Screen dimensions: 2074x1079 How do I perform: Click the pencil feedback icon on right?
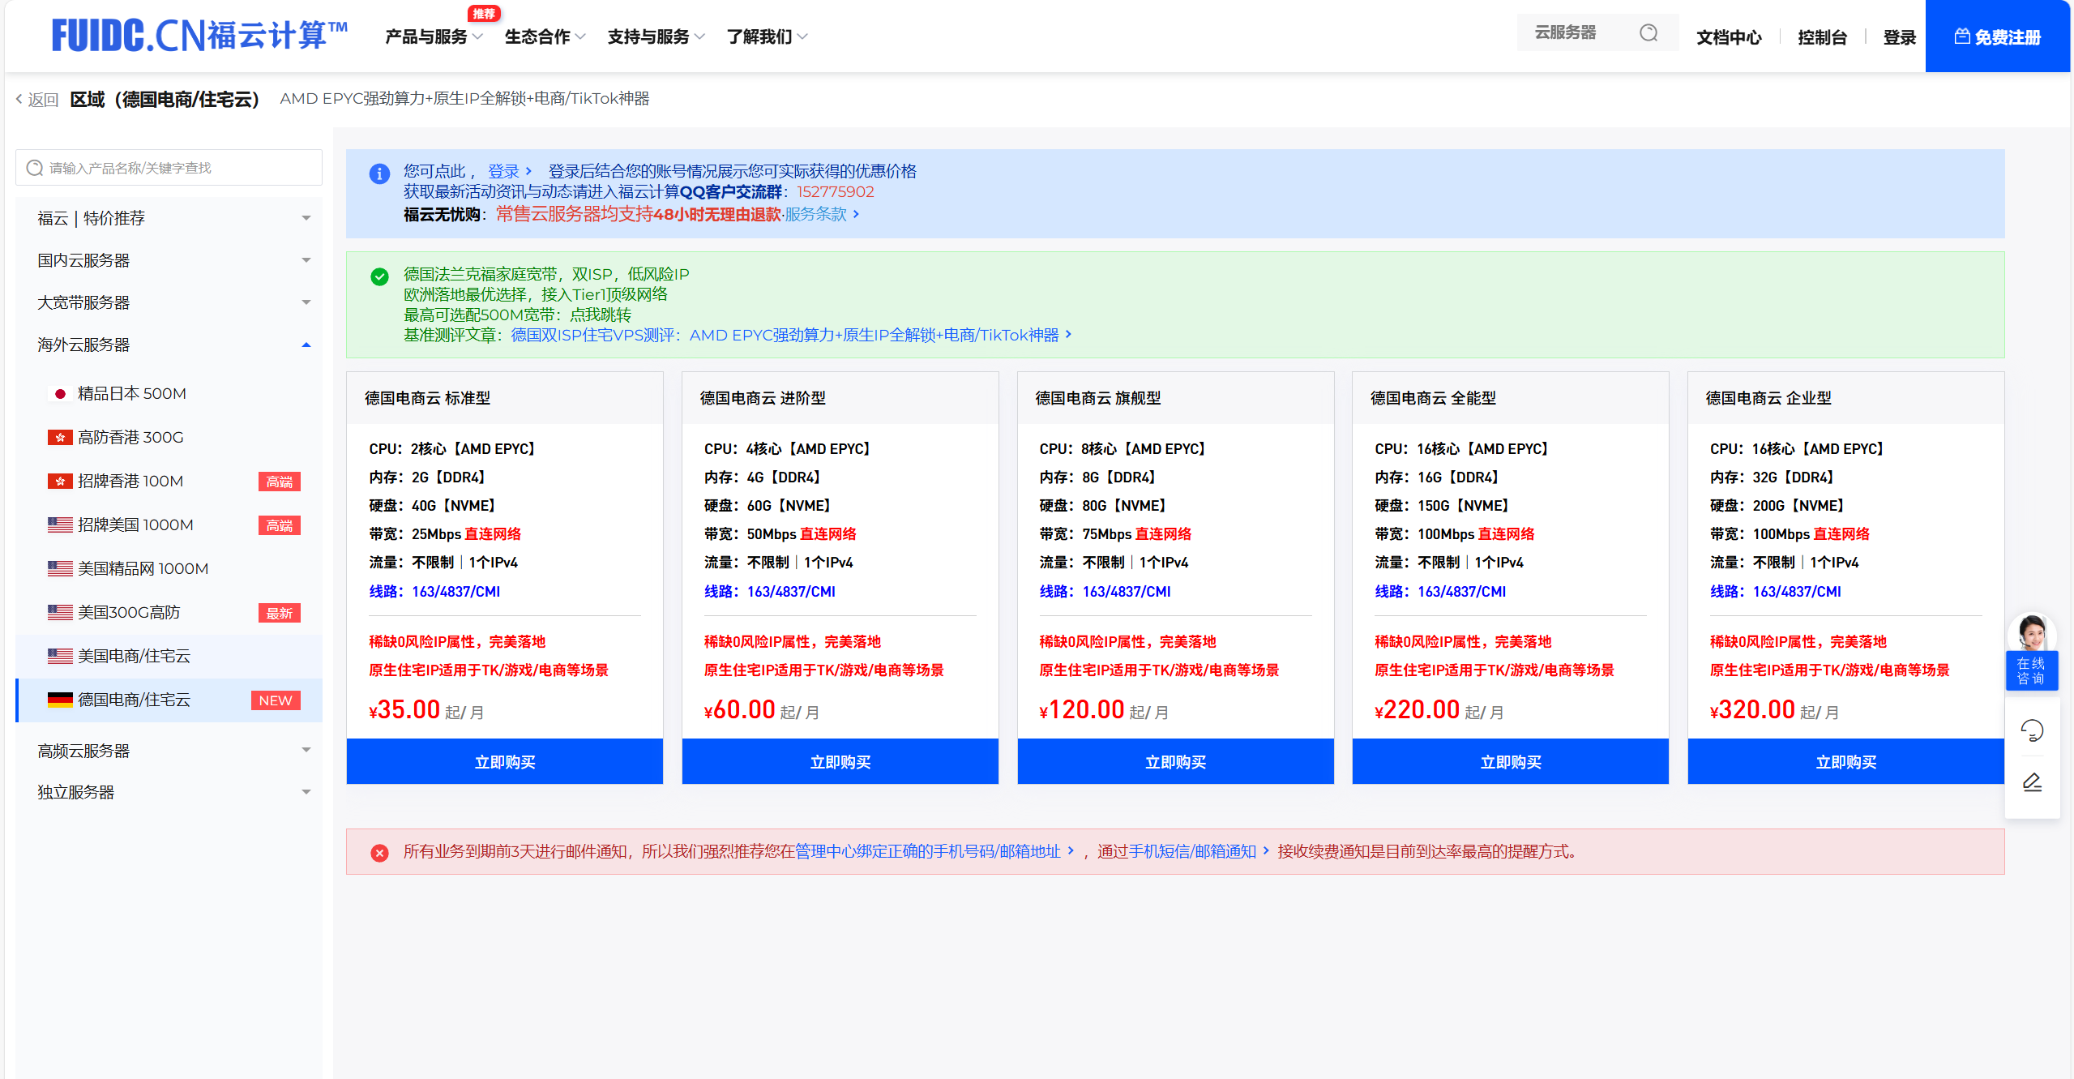(2032, 782)
